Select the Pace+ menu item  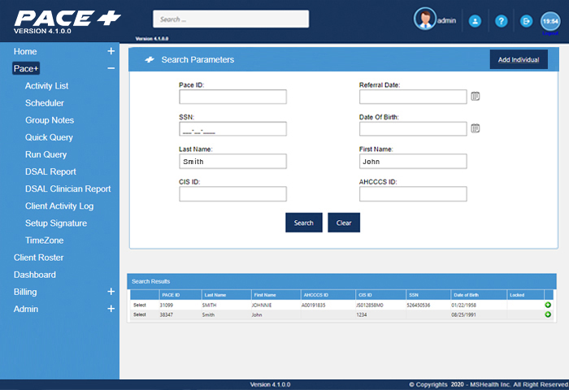(x=26, y=68)
